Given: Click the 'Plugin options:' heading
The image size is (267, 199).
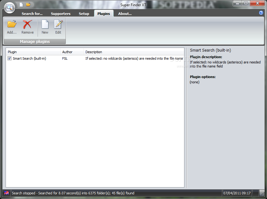Looking at the screenshot, I should 203,77.
